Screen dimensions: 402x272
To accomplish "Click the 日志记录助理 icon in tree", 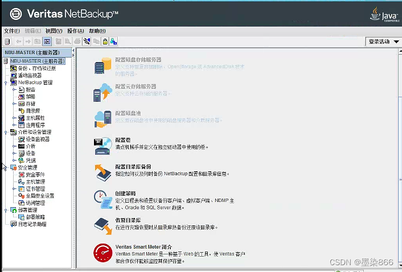I will click(13, 224).
